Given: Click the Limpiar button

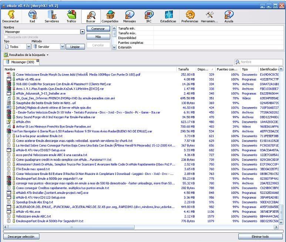Looking at the screenshot, I should click(75, 47).
